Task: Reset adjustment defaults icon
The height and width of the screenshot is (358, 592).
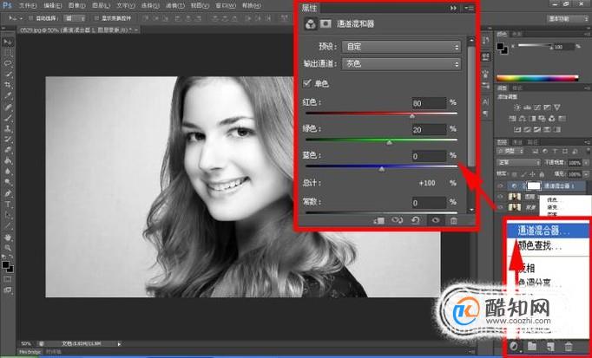Action: point(416,220)
